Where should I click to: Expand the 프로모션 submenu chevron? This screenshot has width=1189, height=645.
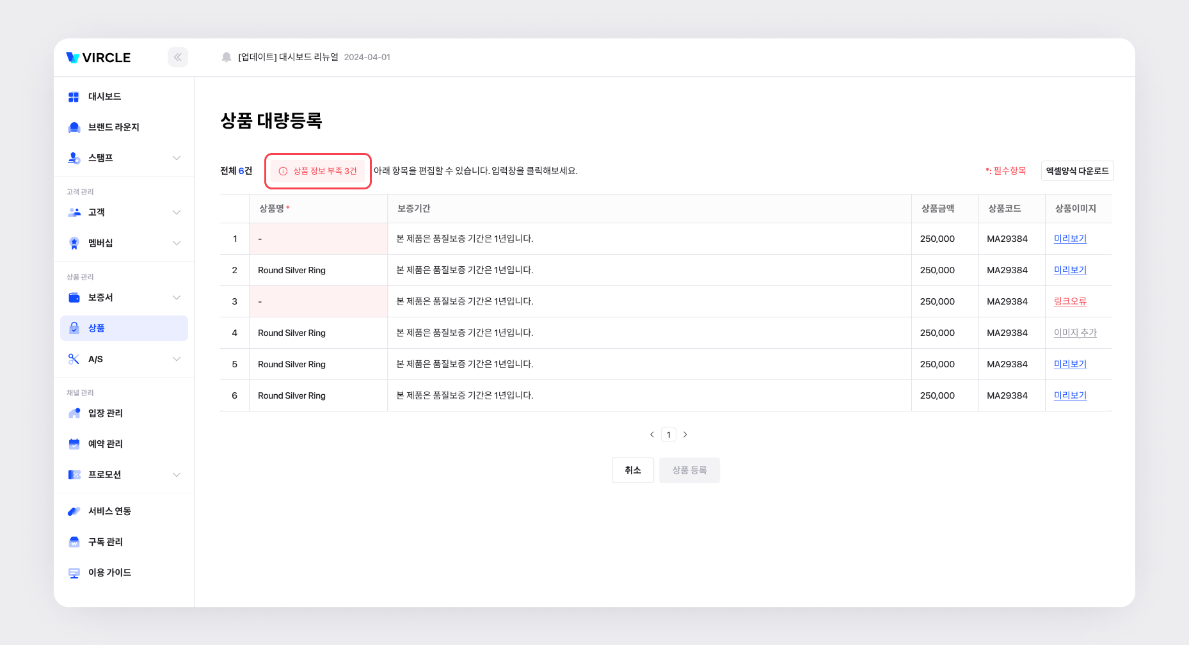click(x=177, y=475)
